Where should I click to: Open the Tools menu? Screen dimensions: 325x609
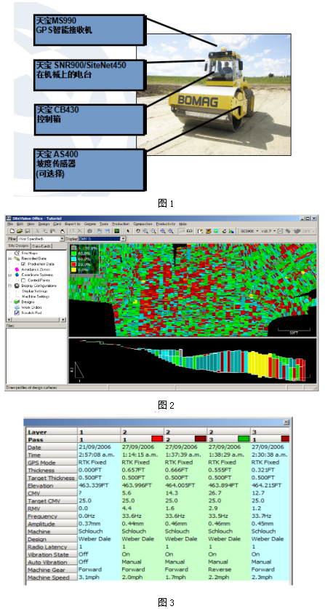pos(103,224)
